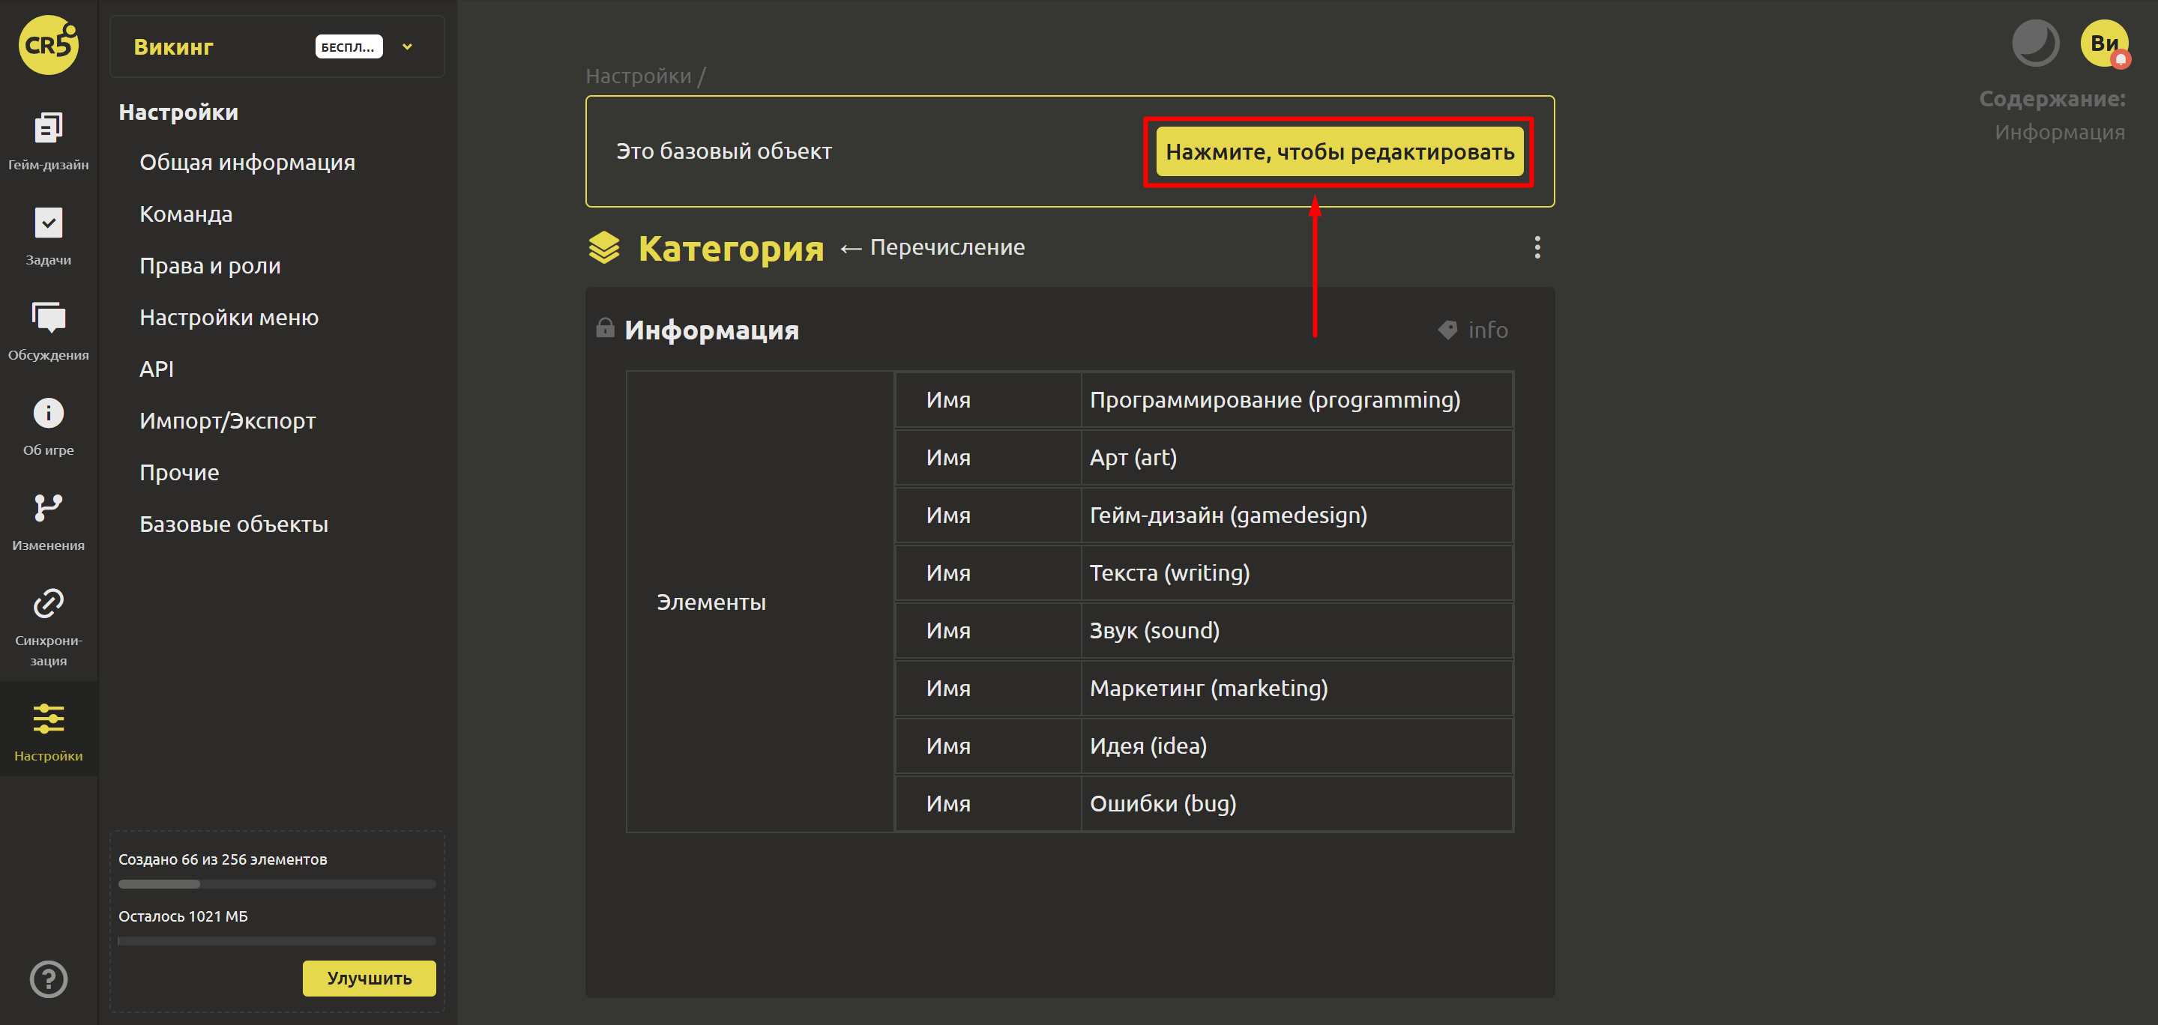Toggle dark mode moon icon
Screen dimensions: 2158x1025
click(2036, 43)
